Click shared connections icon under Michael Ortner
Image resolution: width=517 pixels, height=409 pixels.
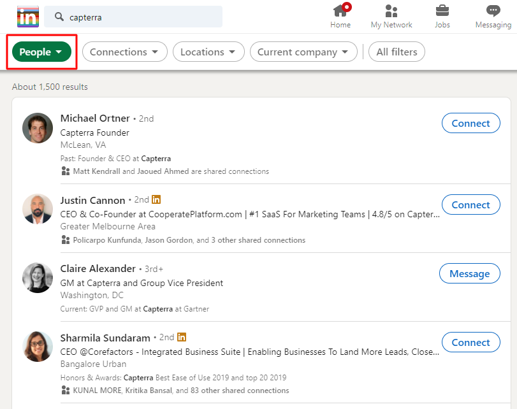click(66, 171)
